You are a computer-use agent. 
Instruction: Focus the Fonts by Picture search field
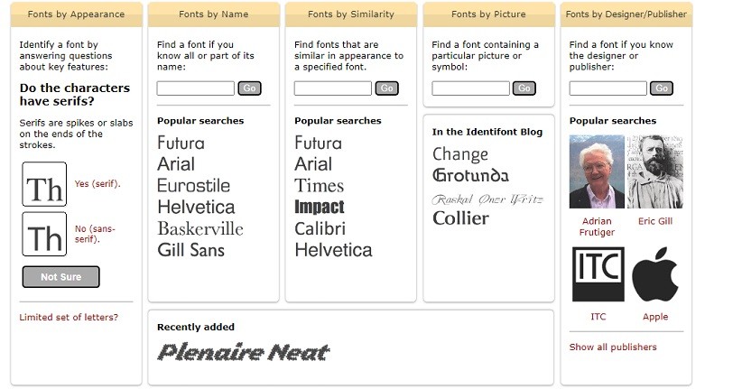pos(470,88)
